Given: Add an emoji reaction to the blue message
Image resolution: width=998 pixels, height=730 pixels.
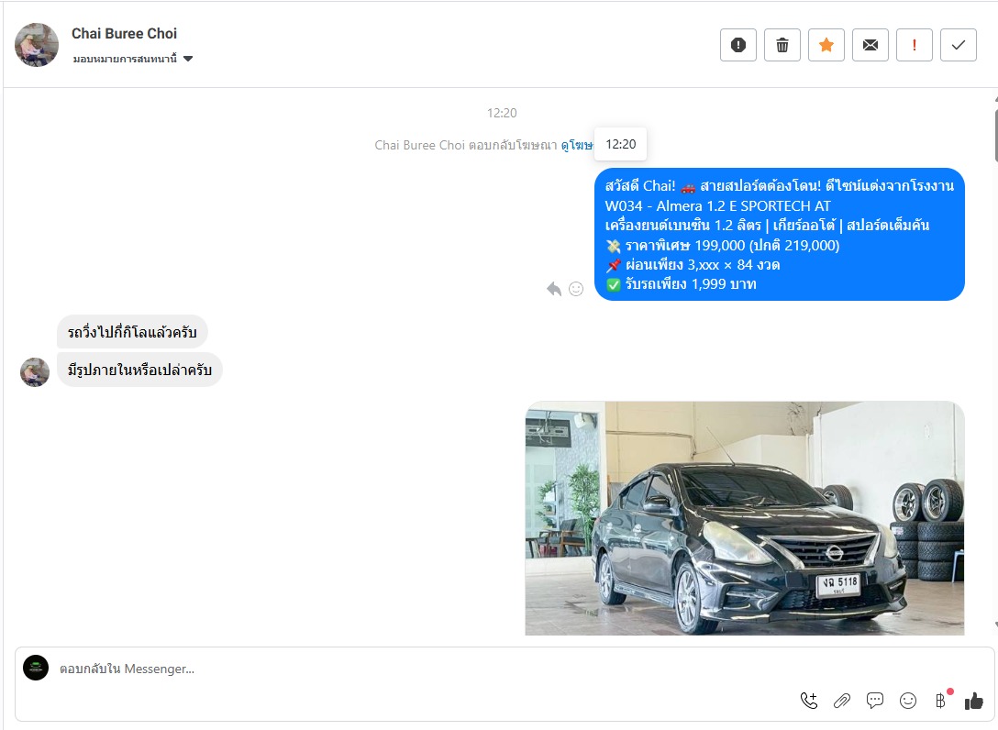Looking at the screenshot, I should click(x=576, y=289).
